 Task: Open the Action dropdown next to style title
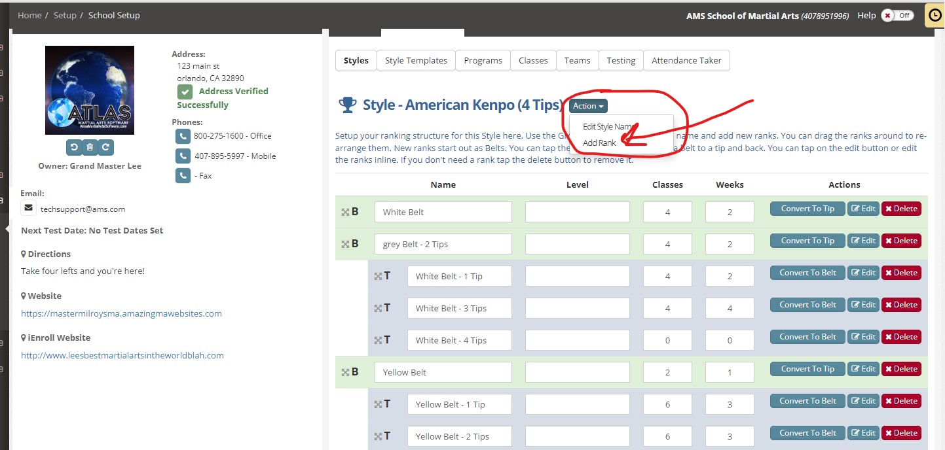click(x=588, y=106)
